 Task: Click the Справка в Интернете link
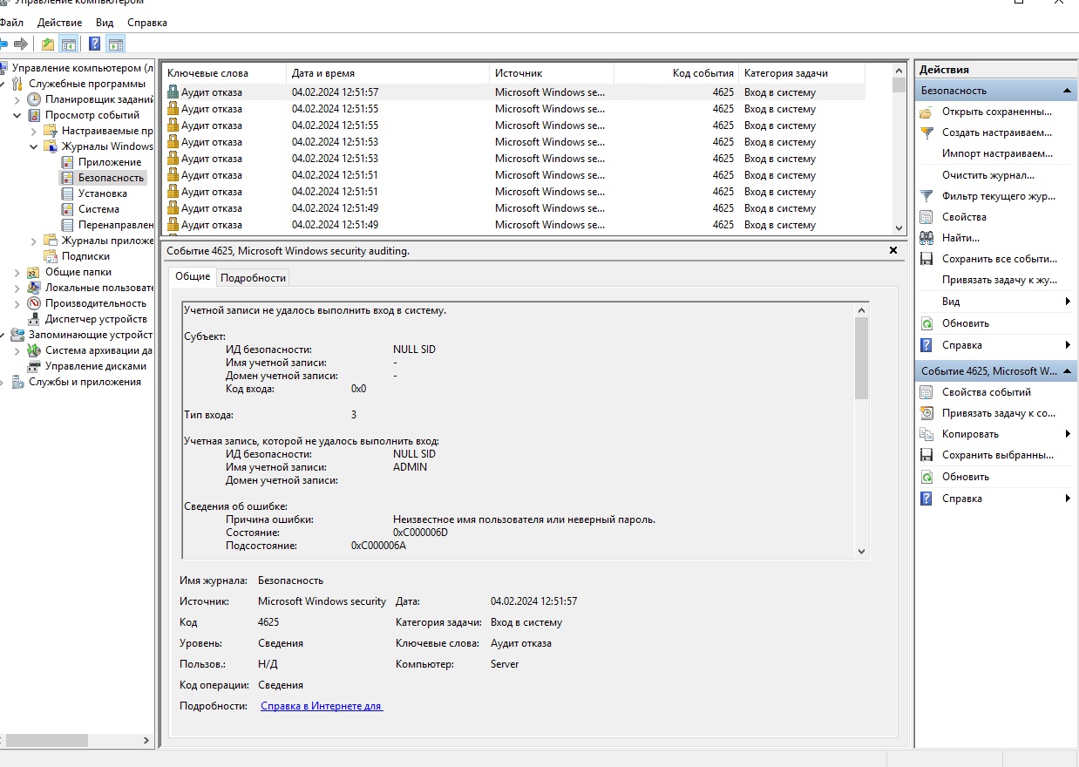pyautogui.click(x=322, y=706)
